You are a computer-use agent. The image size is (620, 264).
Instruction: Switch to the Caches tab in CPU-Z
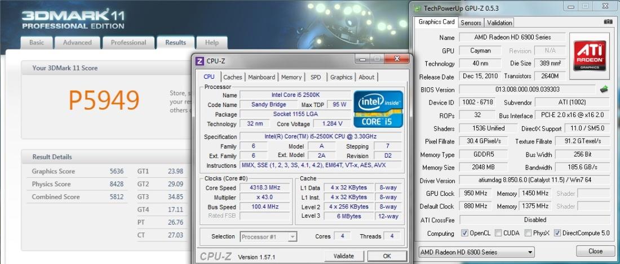point(232,77)
